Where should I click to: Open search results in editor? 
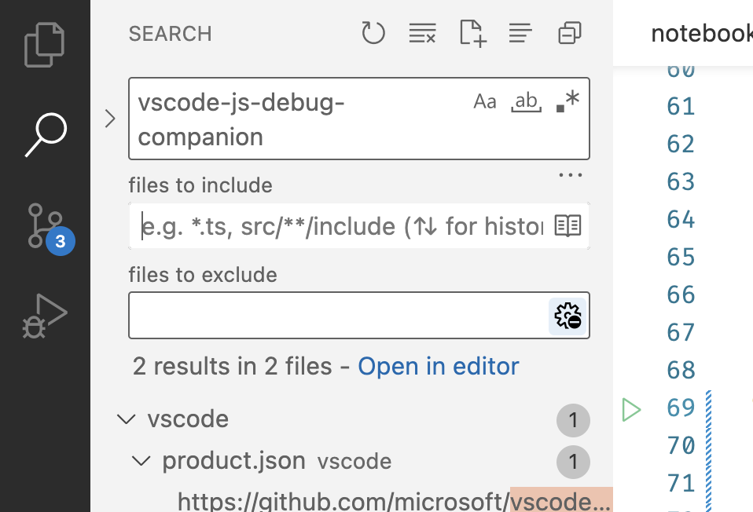tap(439, 366)
